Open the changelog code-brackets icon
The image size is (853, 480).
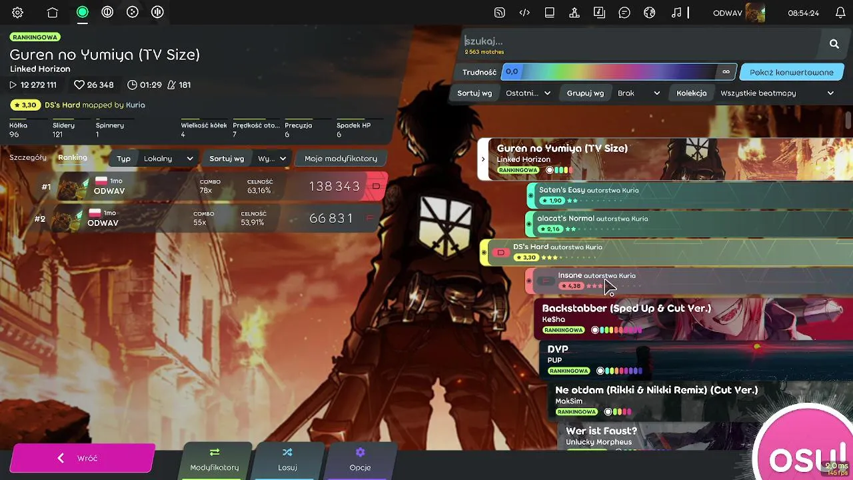[x=524, y=13]
